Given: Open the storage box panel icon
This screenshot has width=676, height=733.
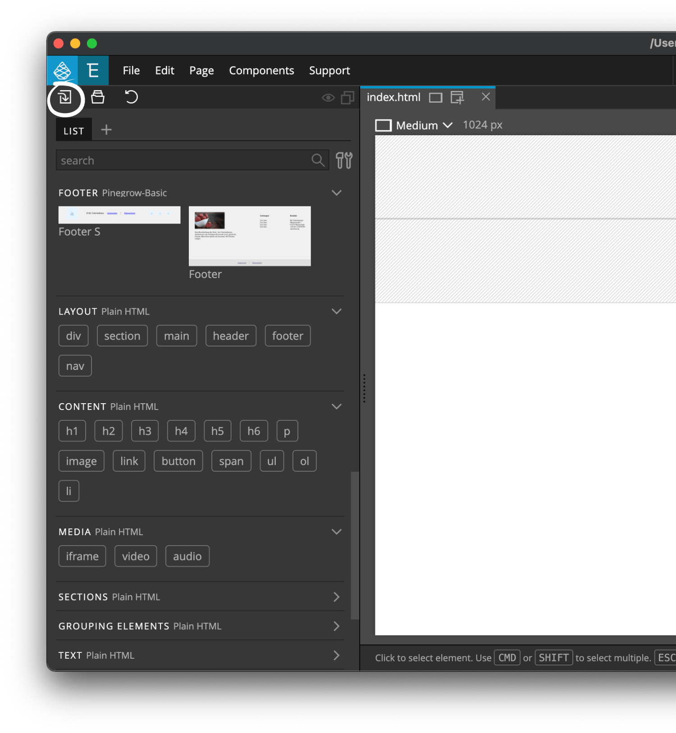Looking at the screenshot, I should click(98, 97).
